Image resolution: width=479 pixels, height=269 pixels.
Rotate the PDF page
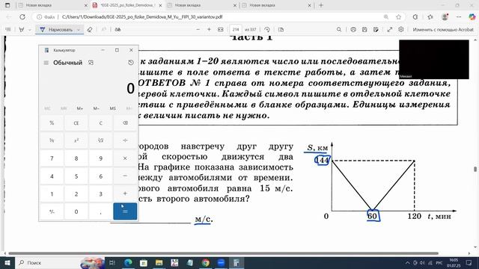click(267, 30)
